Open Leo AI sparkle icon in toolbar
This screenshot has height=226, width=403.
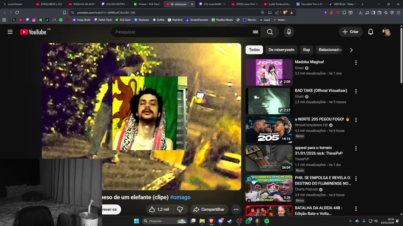[386, 13]
